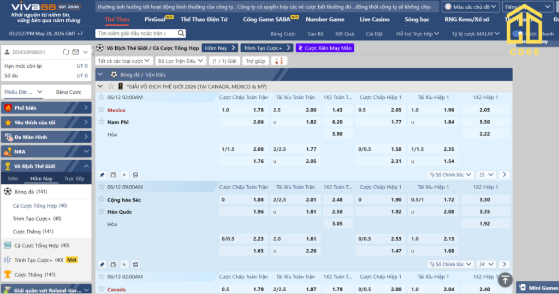This screenshot has height=294, width=559.
Task: Switch to the Sớm tab
Action: tap(13, 178)
